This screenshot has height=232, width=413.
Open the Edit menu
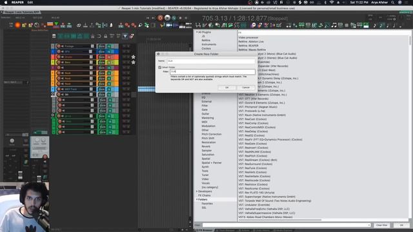[30, 3]
